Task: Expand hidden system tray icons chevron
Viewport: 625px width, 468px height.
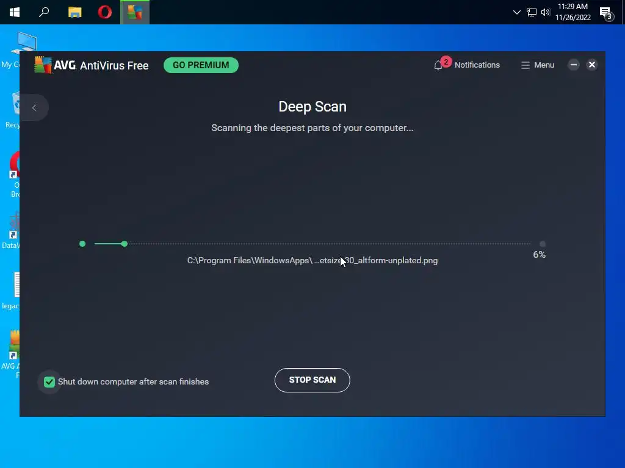Action: click(x=516, y=12)
